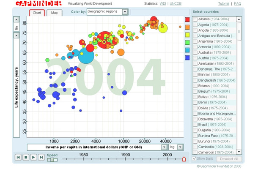Click the largest red bubble in chart
Screen dimensions: 258x169
coord(105,40)
